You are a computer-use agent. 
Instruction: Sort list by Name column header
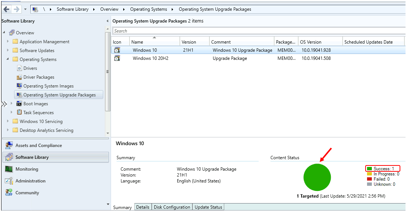tap(154, 42)
